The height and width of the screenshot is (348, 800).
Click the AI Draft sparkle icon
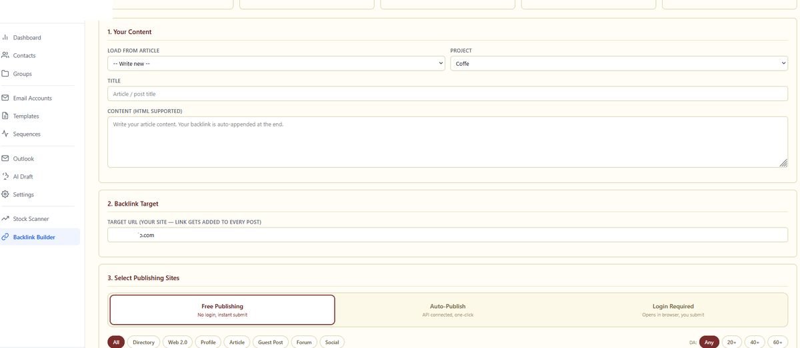(x=5, y=176)
